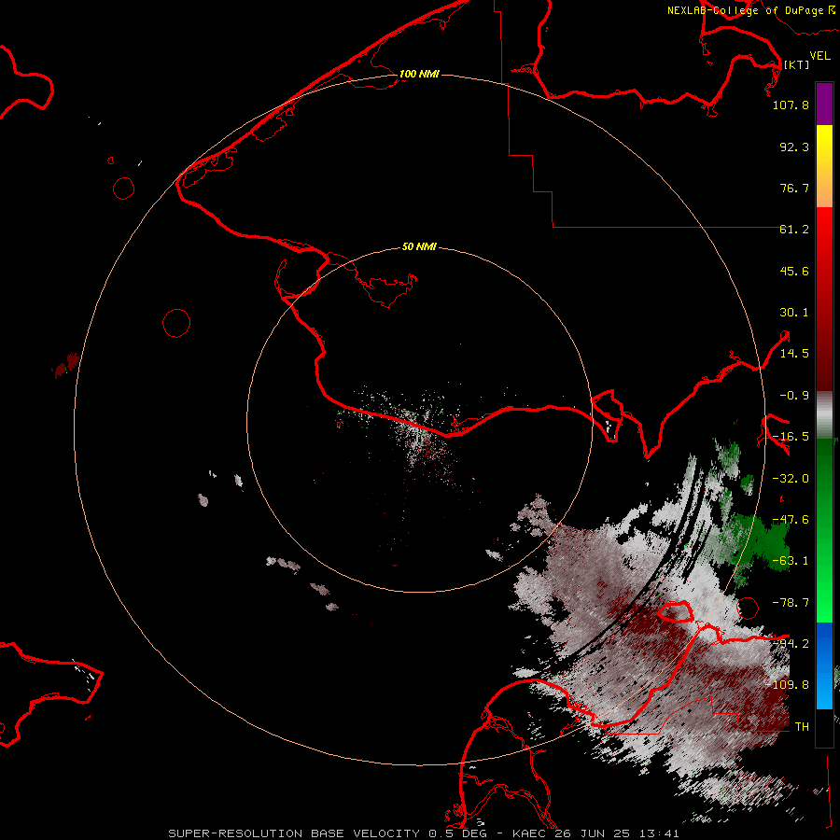Image resolution: width=840 pixels, height=840 pixels.
Task: Click the -16.5 legend value
Action: pyautogui.click(x=791, y=437)
